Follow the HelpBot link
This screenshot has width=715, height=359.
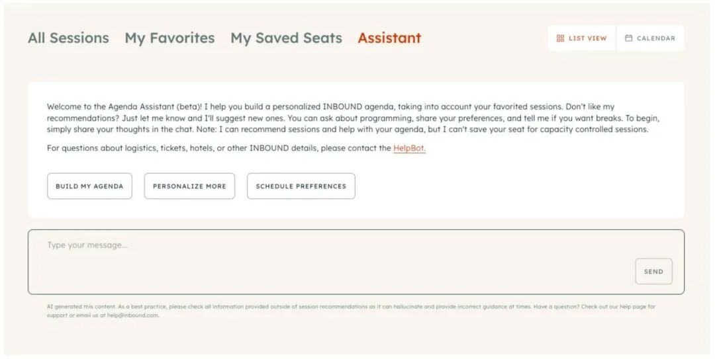(x=409, y=148)
